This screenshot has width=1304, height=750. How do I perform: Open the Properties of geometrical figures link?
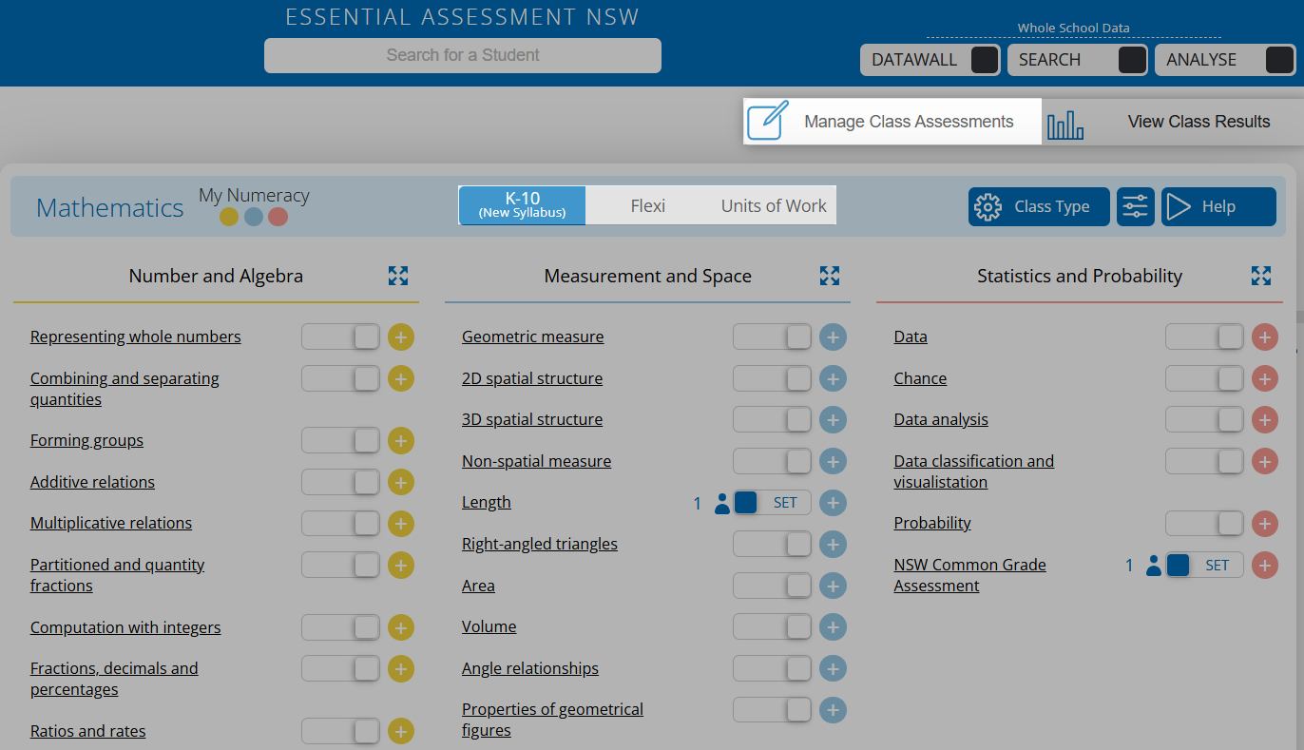pos(552,720)
